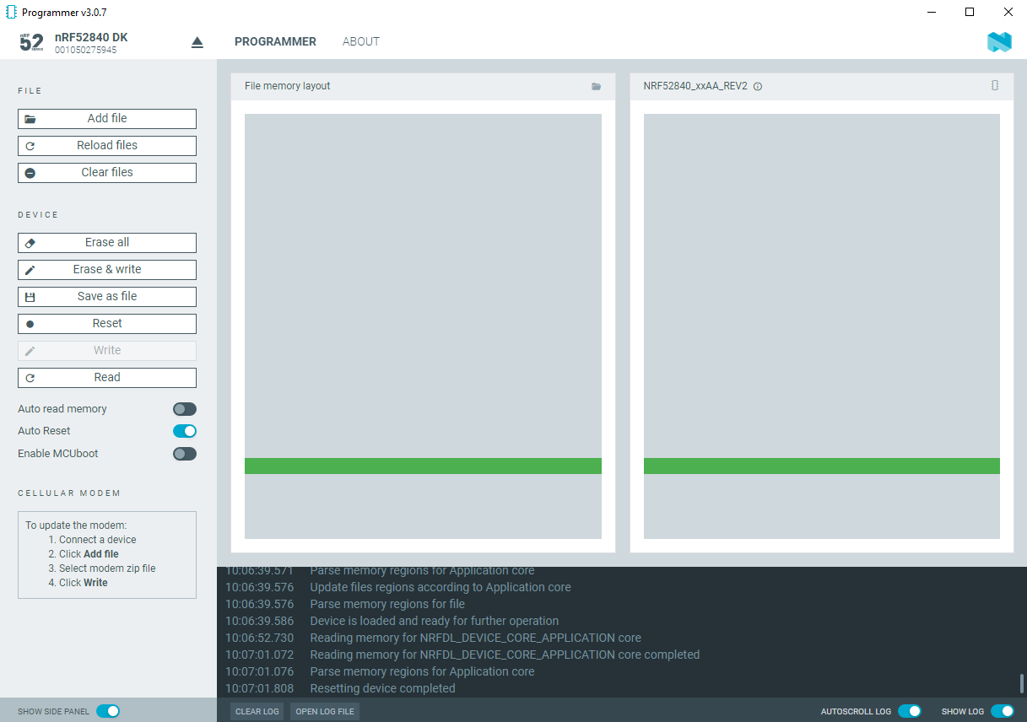Image resolution: width=1027 pixels, height=722 pixels.
Task: Click the Add file button
Action: pos(107,119)
